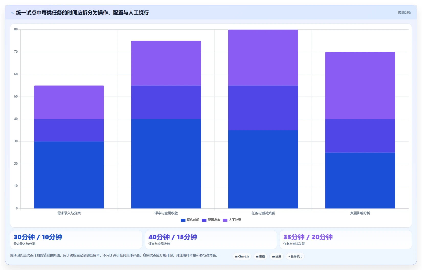This screenshot has width=422, height=270.
Task: Click the chart title text
Action: click(82, 13)
